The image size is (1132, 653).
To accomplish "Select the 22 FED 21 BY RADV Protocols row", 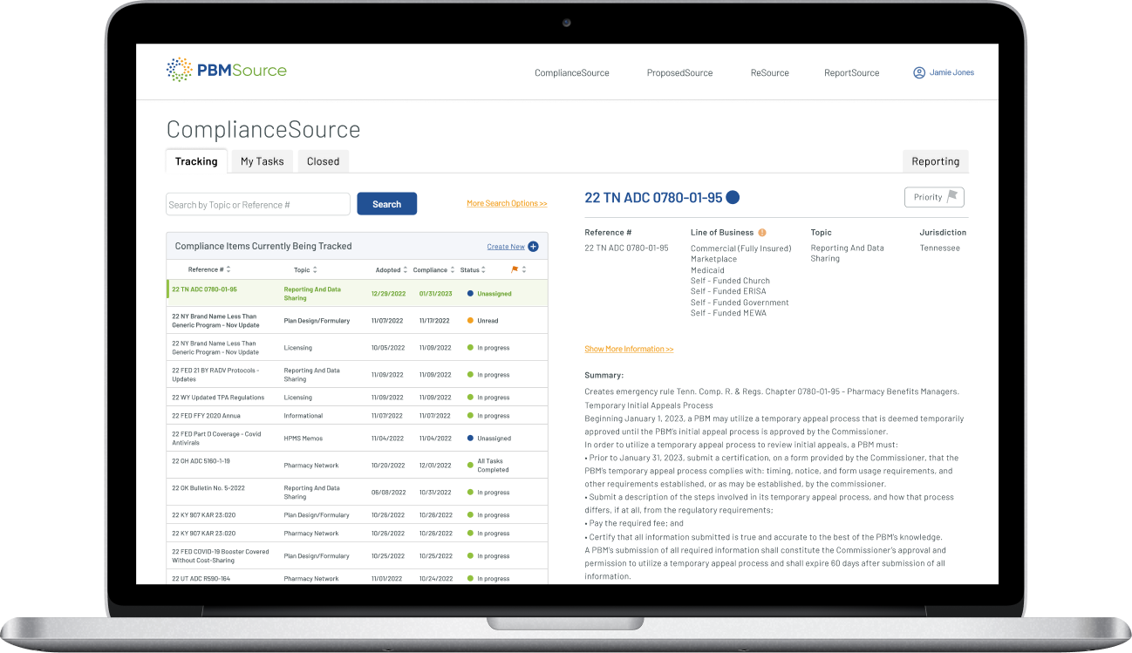I will pos(358,375).
